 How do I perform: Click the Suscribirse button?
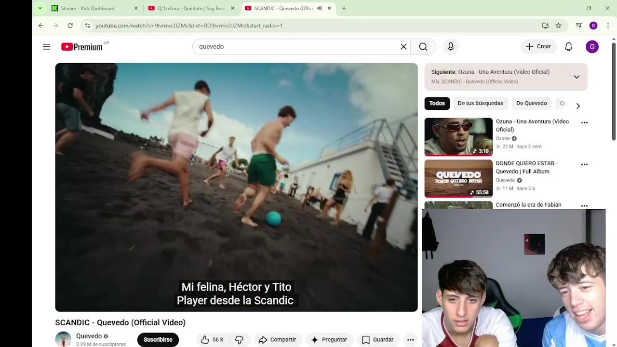158,340
